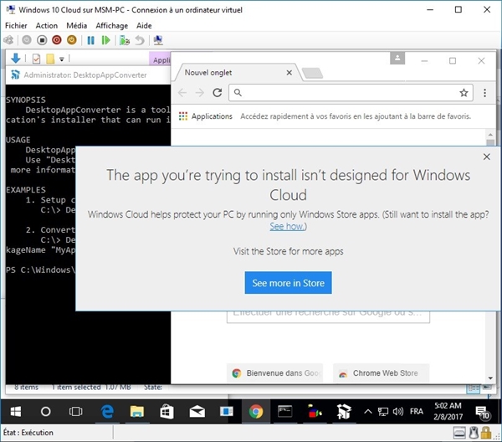Open Chrome from the guest taskbar
This screenshot has height=442, width=502.
click(x=255, y=411)
